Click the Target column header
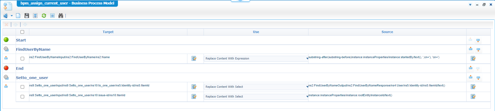Image resolution: width=495 pixels, height=111 pixels. pos(108,32)
